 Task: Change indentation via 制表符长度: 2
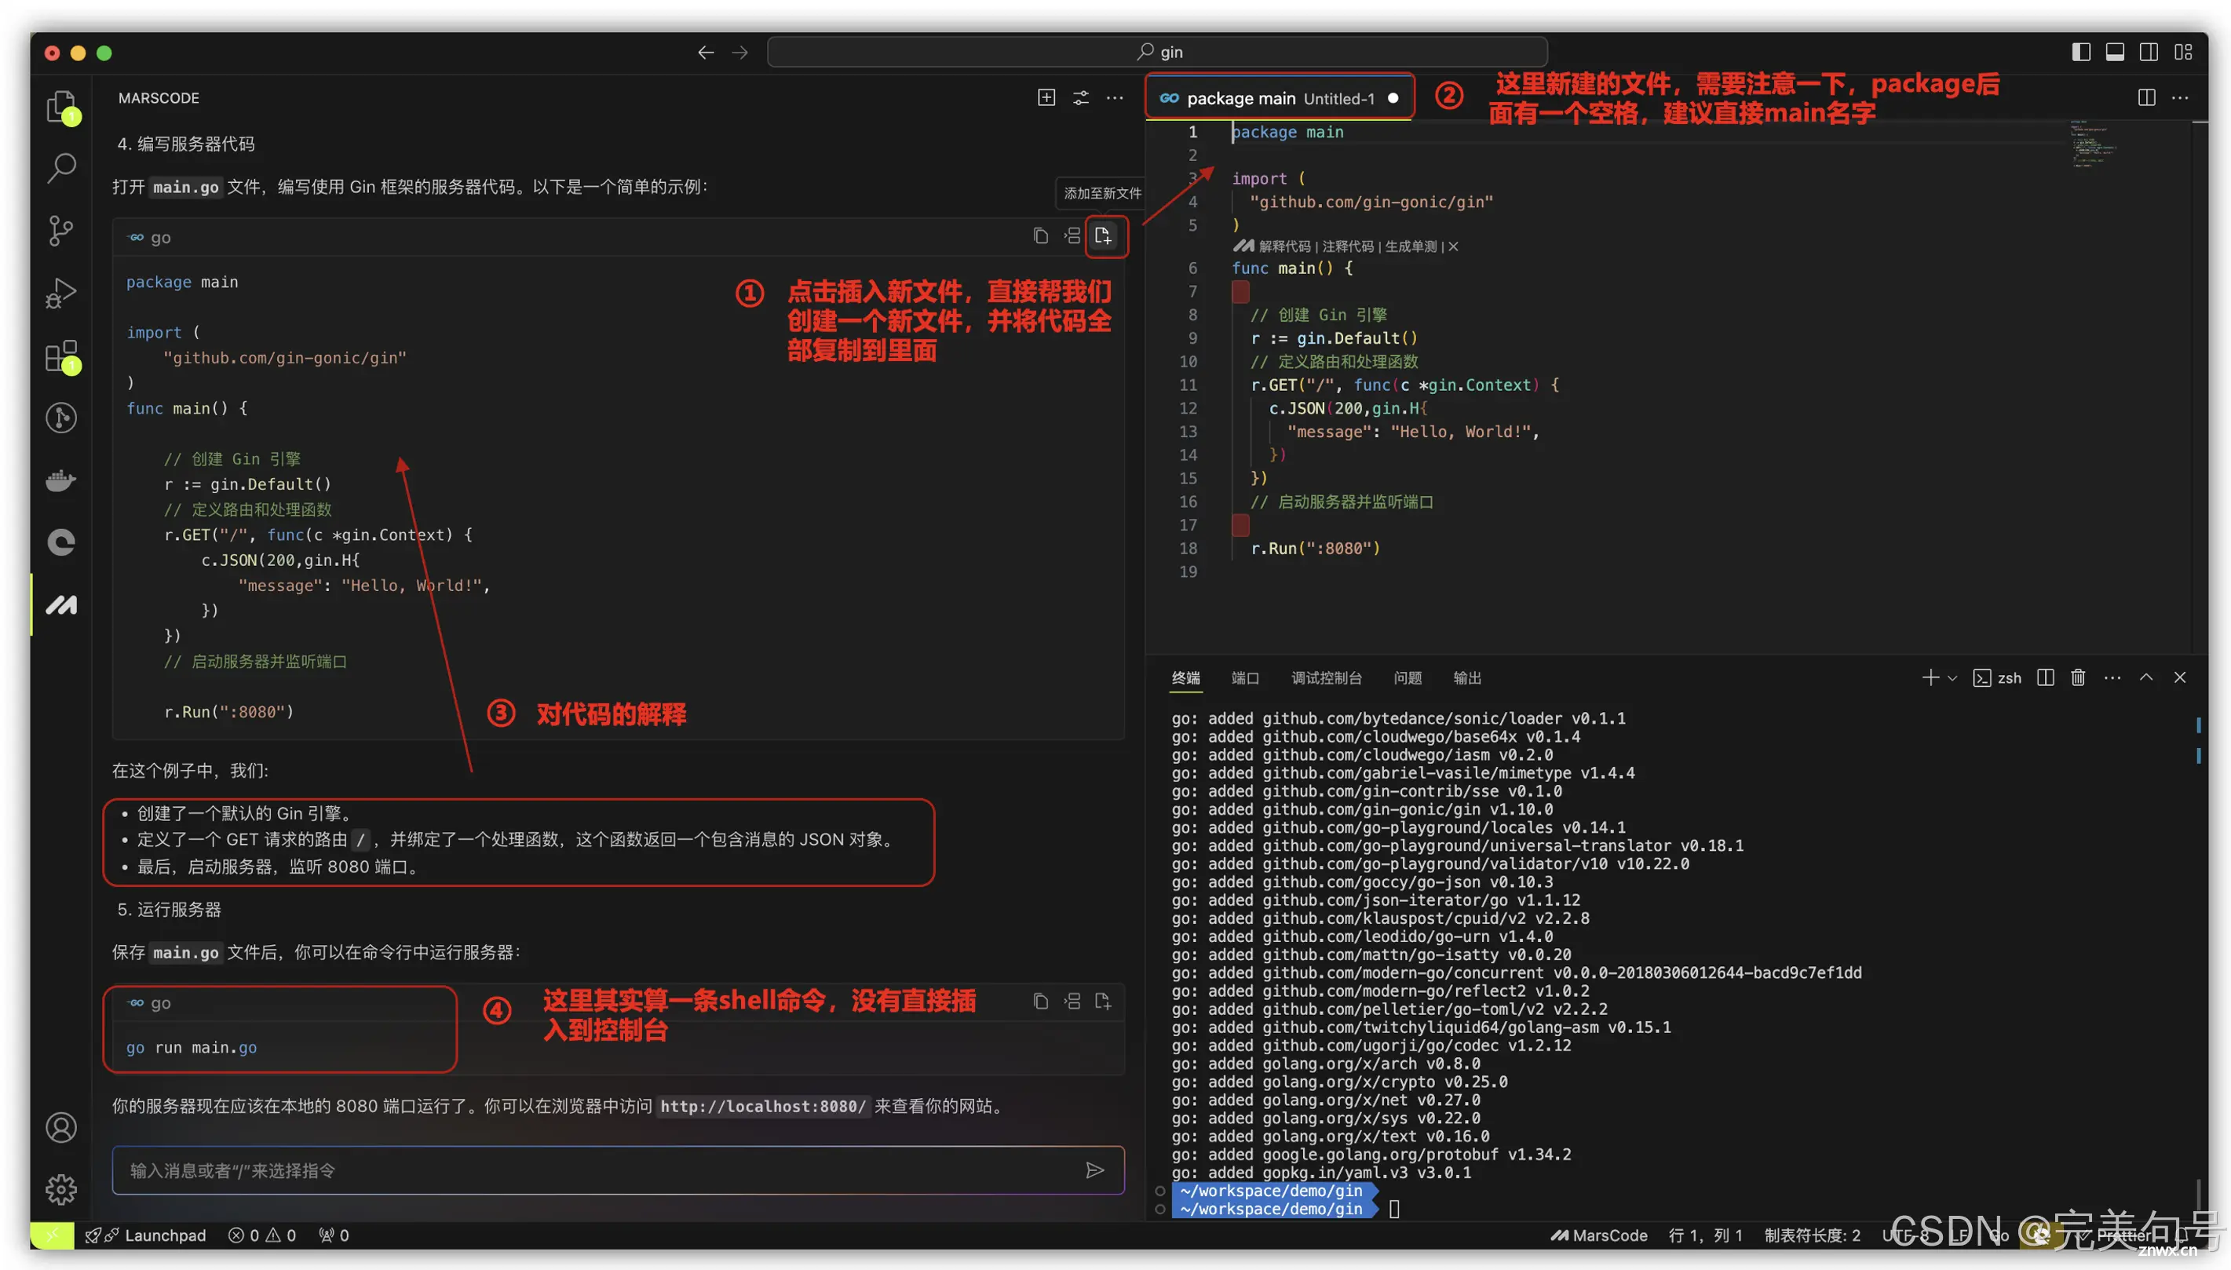[1812, 1235]
